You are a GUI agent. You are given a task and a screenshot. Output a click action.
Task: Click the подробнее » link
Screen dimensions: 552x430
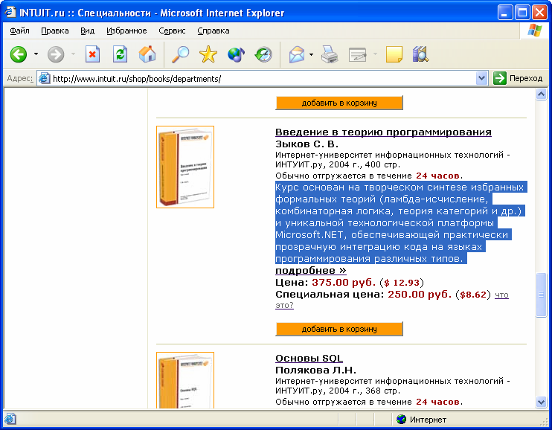311,271
